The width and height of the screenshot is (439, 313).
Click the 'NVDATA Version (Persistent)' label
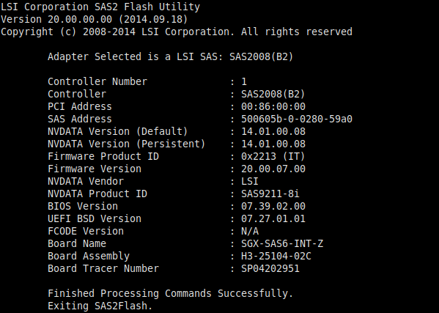tap(127, 144)
